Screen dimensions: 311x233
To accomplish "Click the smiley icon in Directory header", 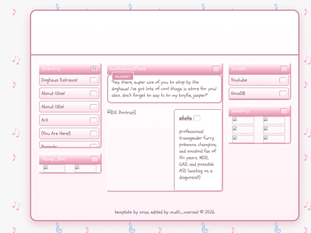I will (94, 68).
